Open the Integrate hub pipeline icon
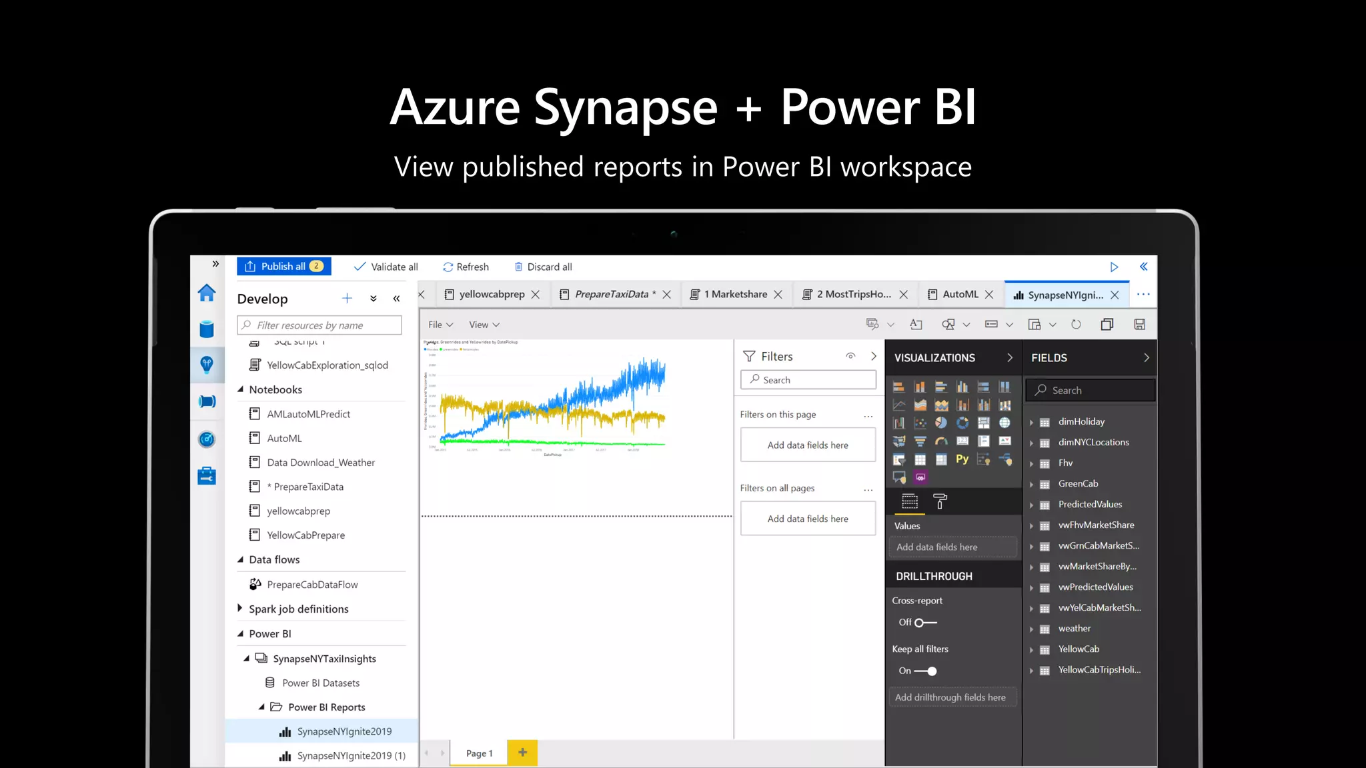The width and height of the screenshot is (1366, 768). [x=207, y=401]
